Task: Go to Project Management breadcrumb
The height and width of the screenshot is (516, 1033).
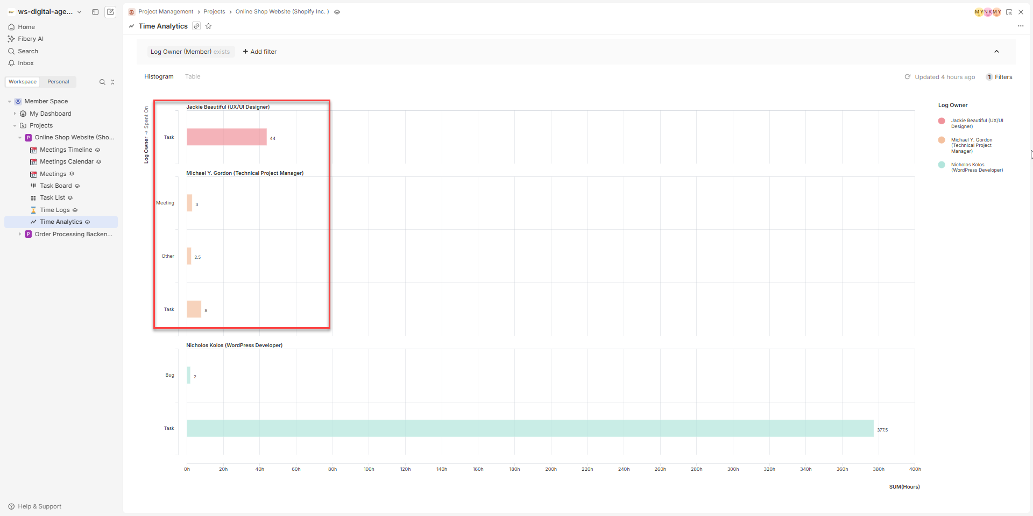Action: (166, 12)
